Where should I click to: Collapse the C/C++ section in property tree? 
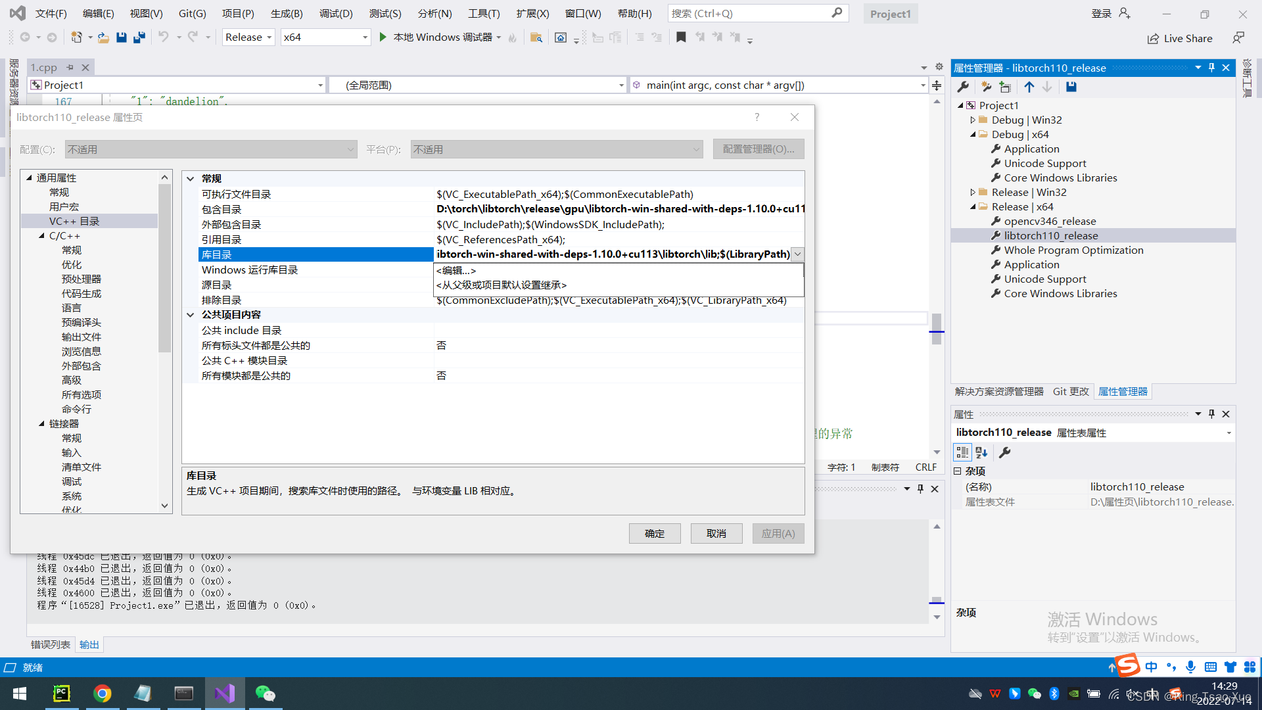point(41,235)
